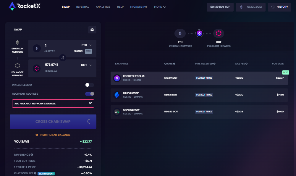Click DOT token icon in destination field
296x176 pixels.
(37, 68)
